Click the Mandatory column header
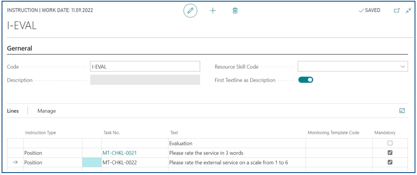The width and height of the screenshot is (417, 175). 385,133
